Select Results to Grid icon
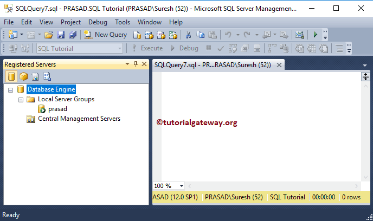The image size is (373, 221). (x=312, y=48)
